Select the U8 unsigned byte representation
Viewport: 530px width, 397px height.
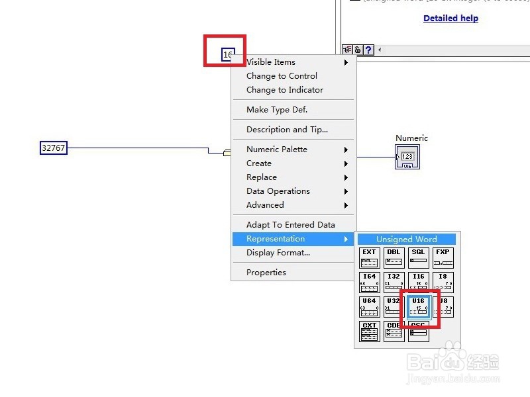click(x=443, y=307)
